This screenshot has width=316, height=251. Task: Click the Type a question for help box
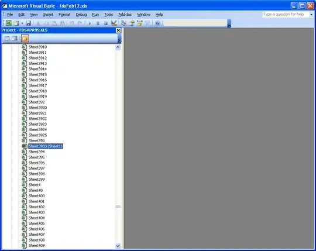tap(286, 14)
